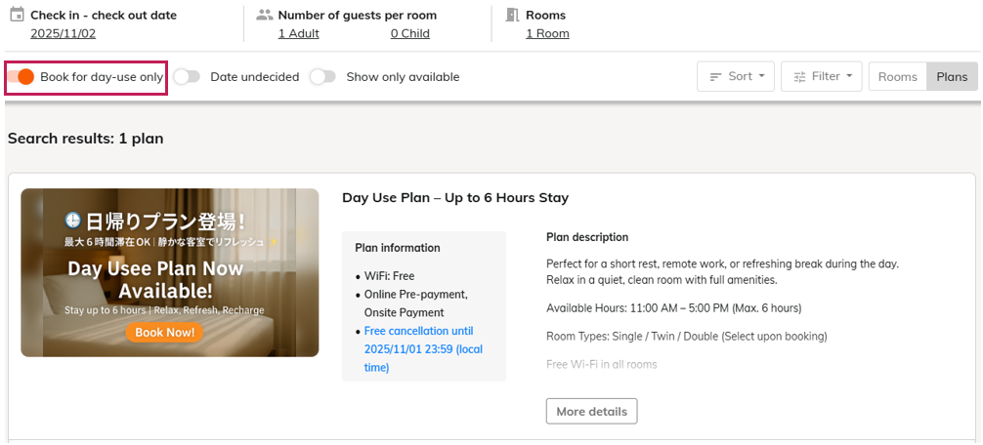983x445 pixels.
Task: Expand the Filter dropdown menu
Action: (821, 76)
